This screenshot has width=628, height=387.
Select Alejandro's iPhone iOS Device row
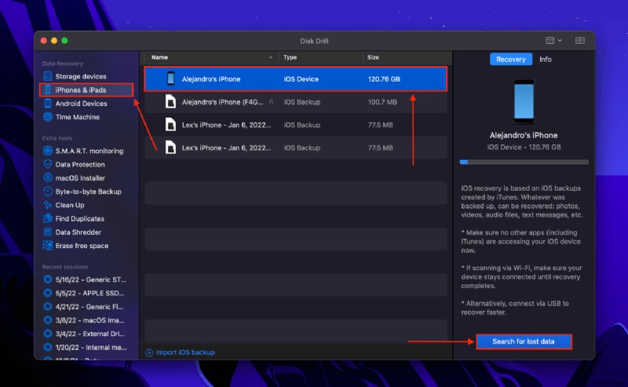click(296, 79)
